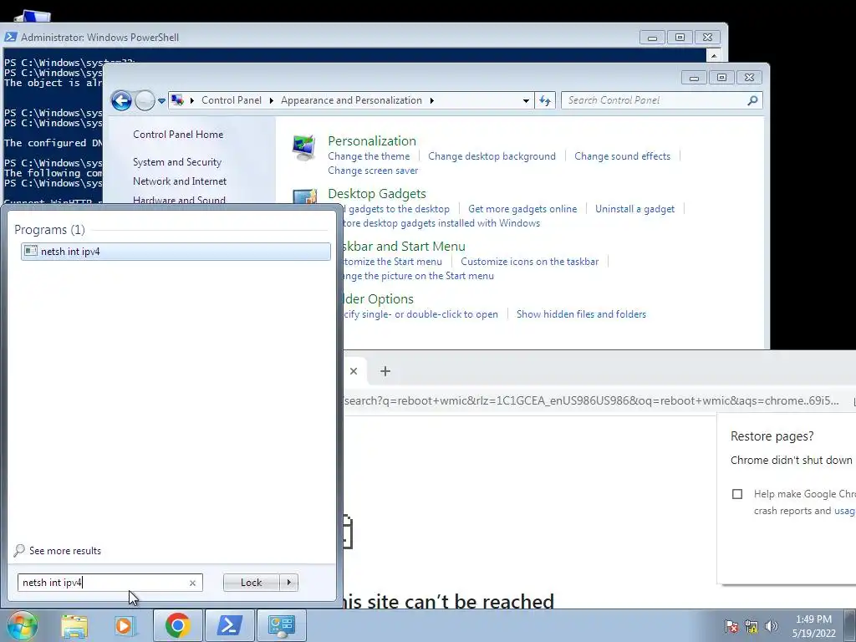Click Show hidden files and folders
Viewport: 856px width, 642px height.
[x=582, y=314]
